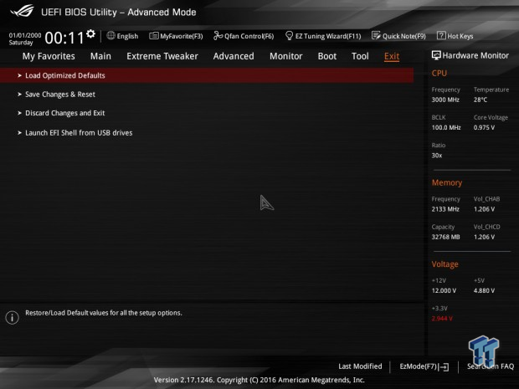This screenshot has height=389, width=519.
Task: Click the info circle icon
Action: click(x=13, y=318)
